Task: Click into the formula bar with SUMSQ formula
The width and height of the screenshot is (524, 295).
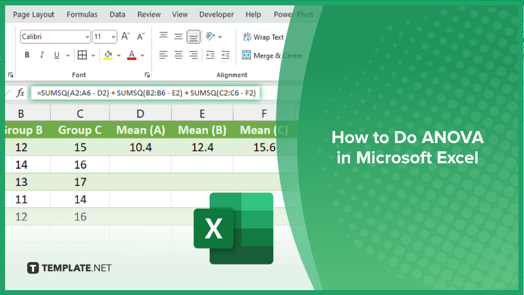Action: (x=145, y=93)
